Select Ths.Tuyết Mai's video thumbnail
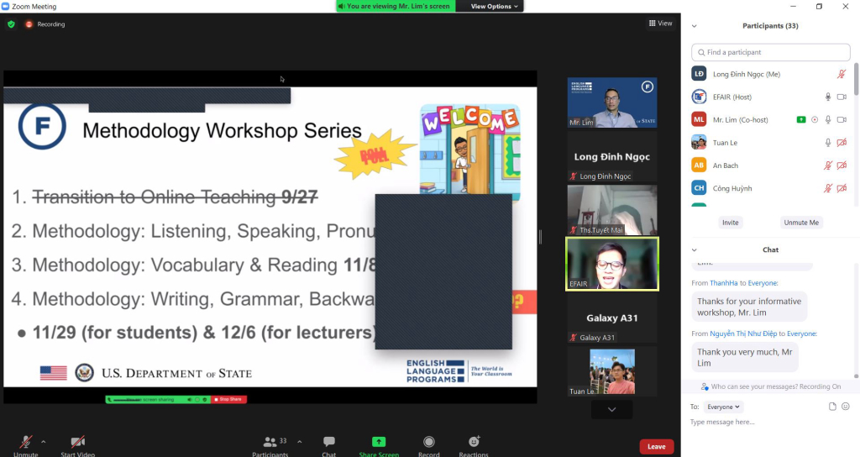This screenshot has height=457, width=860. [x=612, y=210]
